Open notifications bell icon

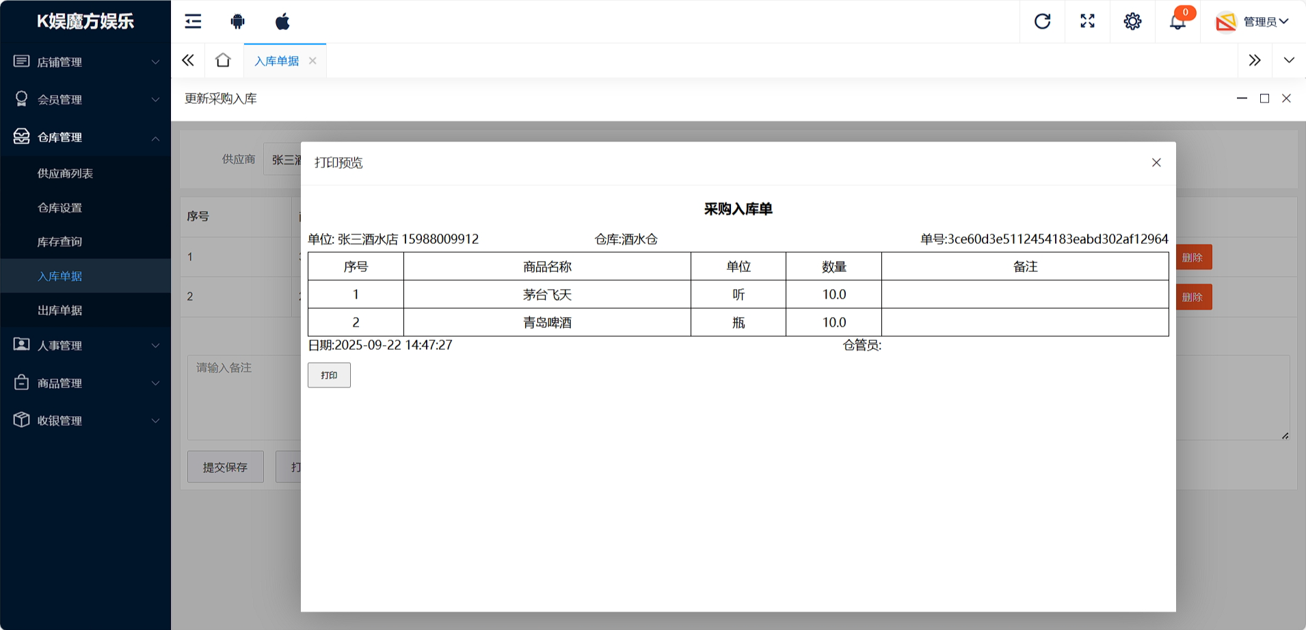(1177, 22)
